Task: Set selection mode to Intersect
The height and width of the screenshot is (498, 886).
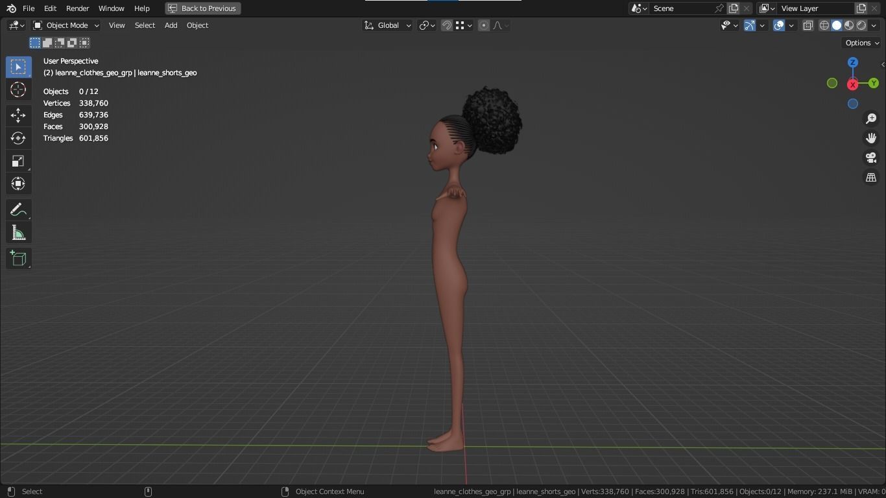Action: tap(84, 43)
